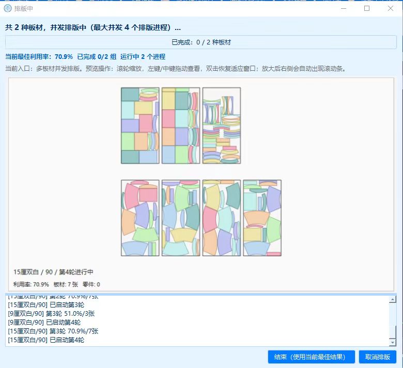Click log line [15厘双白/90] 第3轮 70.9%/7张
Viewport: 403px width, 368px height.
[x=53, y=331]
